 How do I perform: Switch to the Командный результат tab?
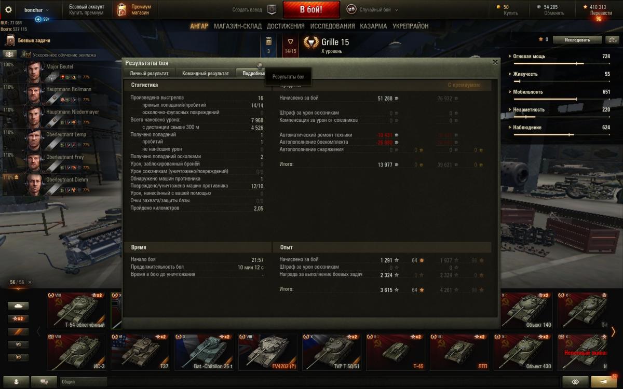click(x=206, y=74)
